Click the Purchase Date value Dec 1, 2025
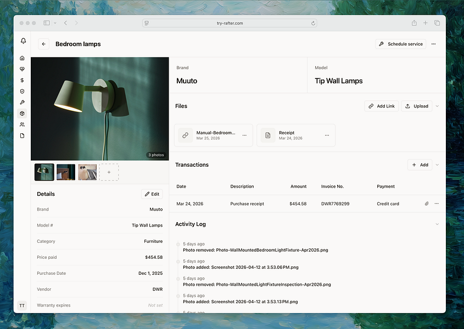This screenshot has width=464, height=329. (150, 274)
